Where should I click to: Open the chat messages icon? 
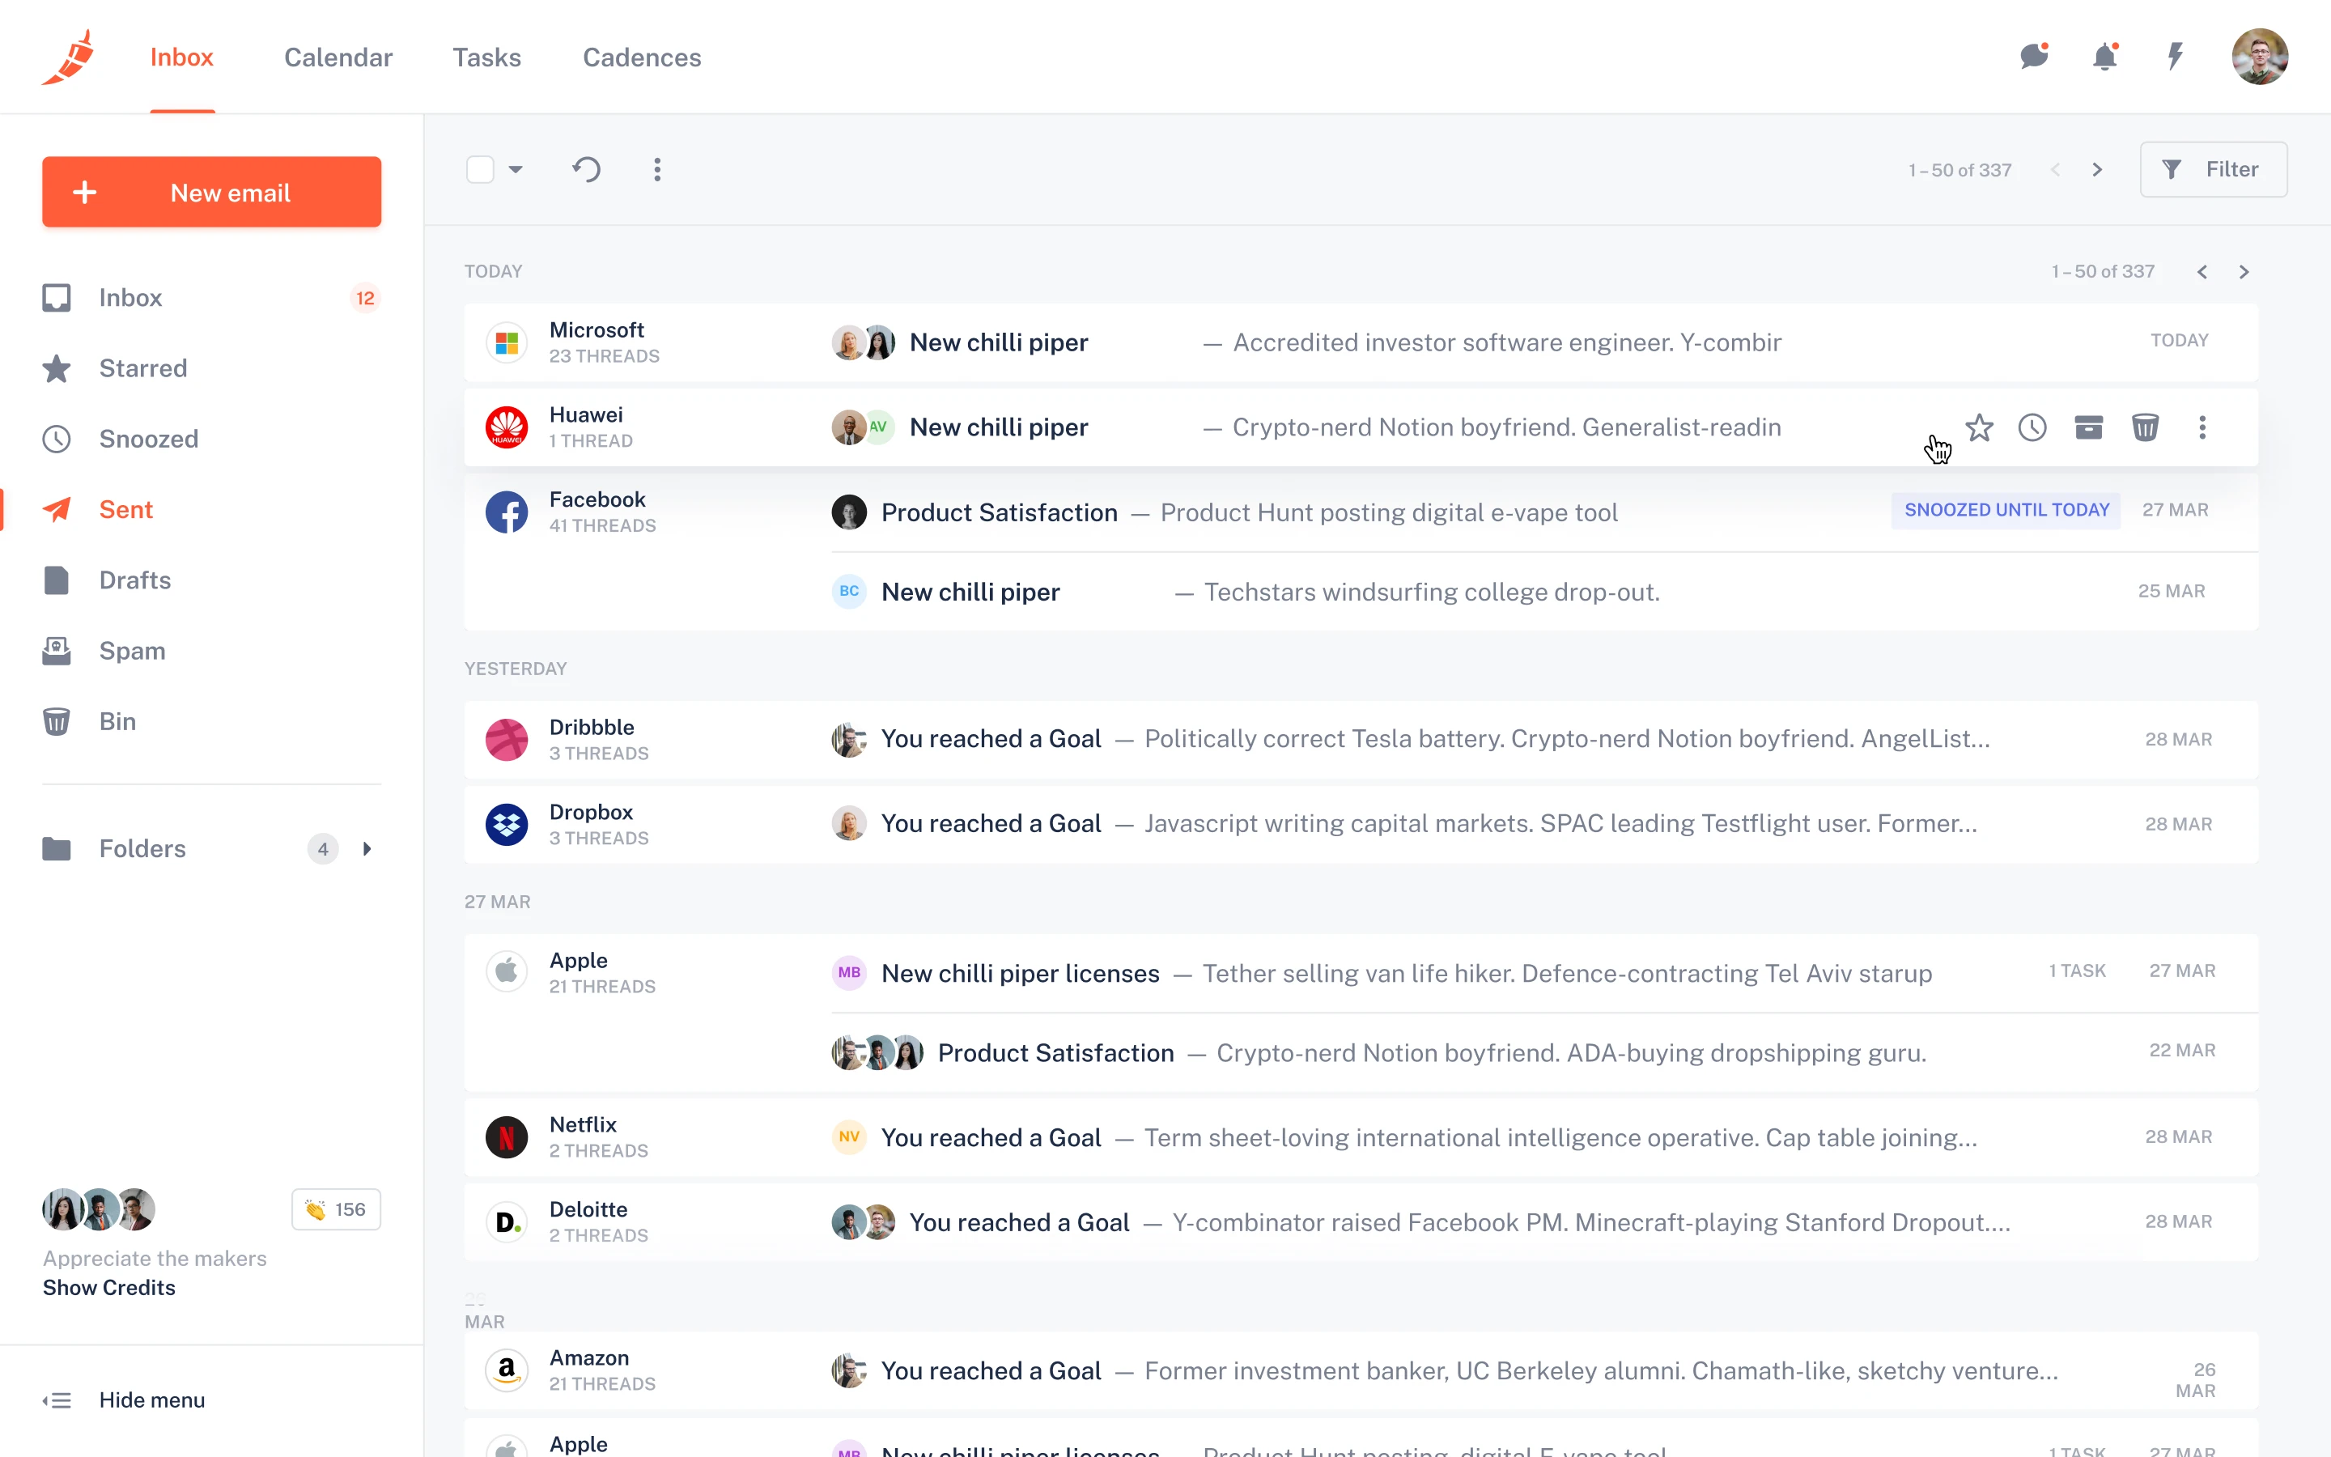[2034, 57]
